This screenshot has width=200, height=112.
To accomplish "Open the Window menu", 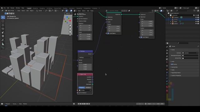I will coord(18,8).
